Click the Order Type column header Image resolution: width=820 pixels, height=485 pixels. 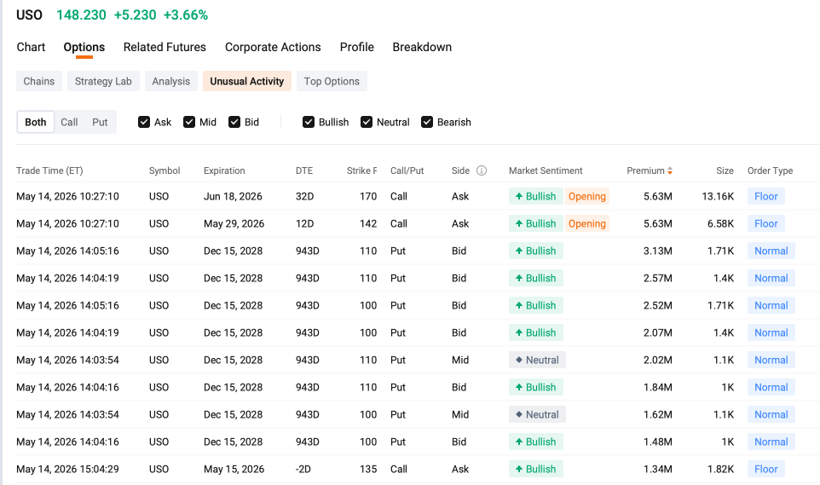770,170
